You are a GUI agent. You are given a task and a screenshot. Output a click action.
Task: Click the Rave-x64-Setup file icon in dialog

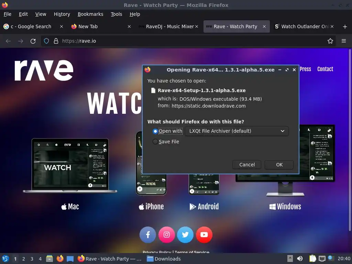153,90
